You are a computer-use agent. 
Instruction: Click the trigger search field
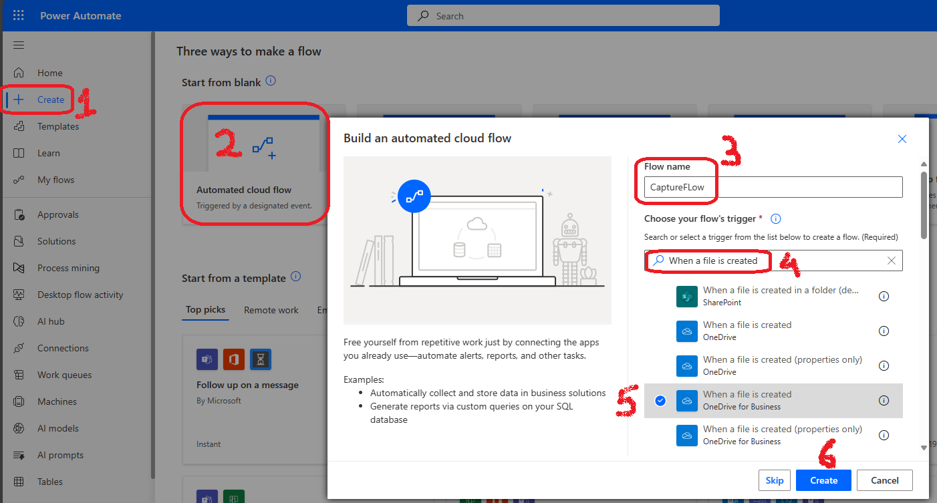tap(773, 261)
